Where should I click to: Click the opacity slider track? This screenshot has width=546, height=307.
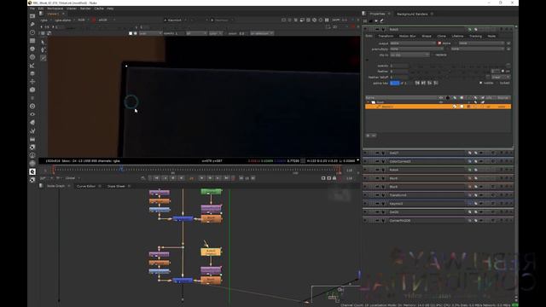pos(456,66)
